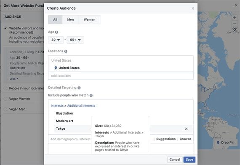Select the All gender tab
This screenshot has height=165, width=240.
(x=55, y=20)
